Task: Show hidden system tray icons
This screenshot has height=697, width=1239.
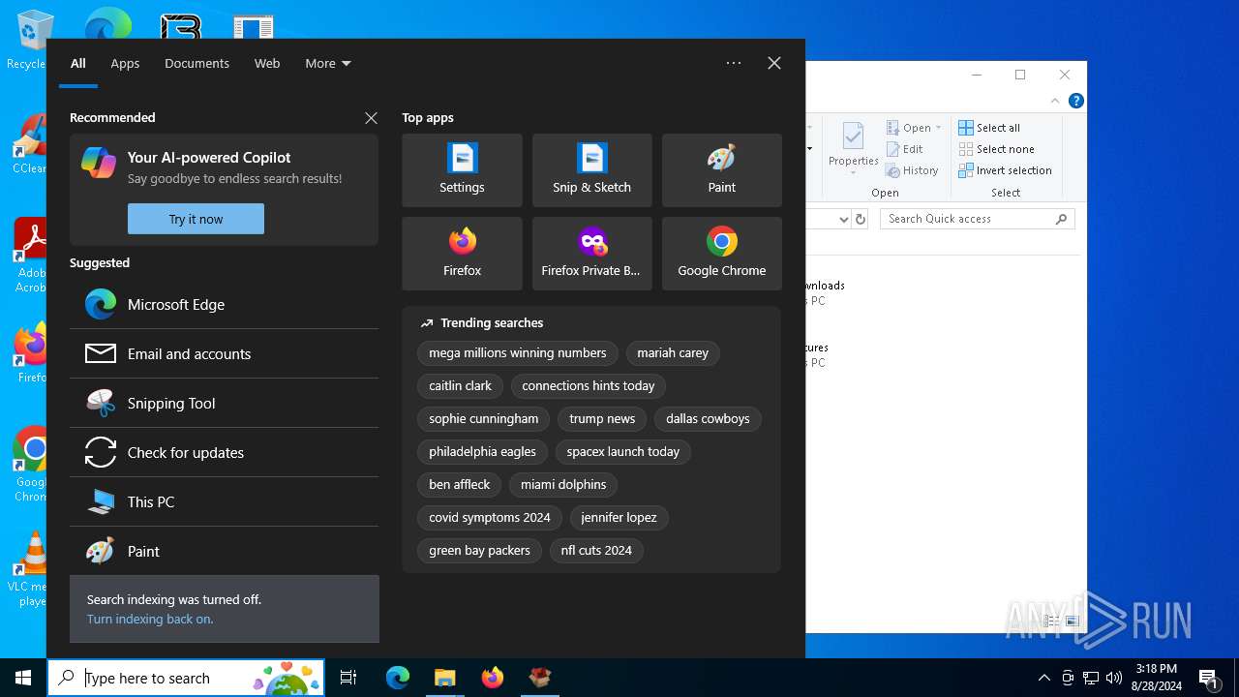Action: tap(1044, 678)
